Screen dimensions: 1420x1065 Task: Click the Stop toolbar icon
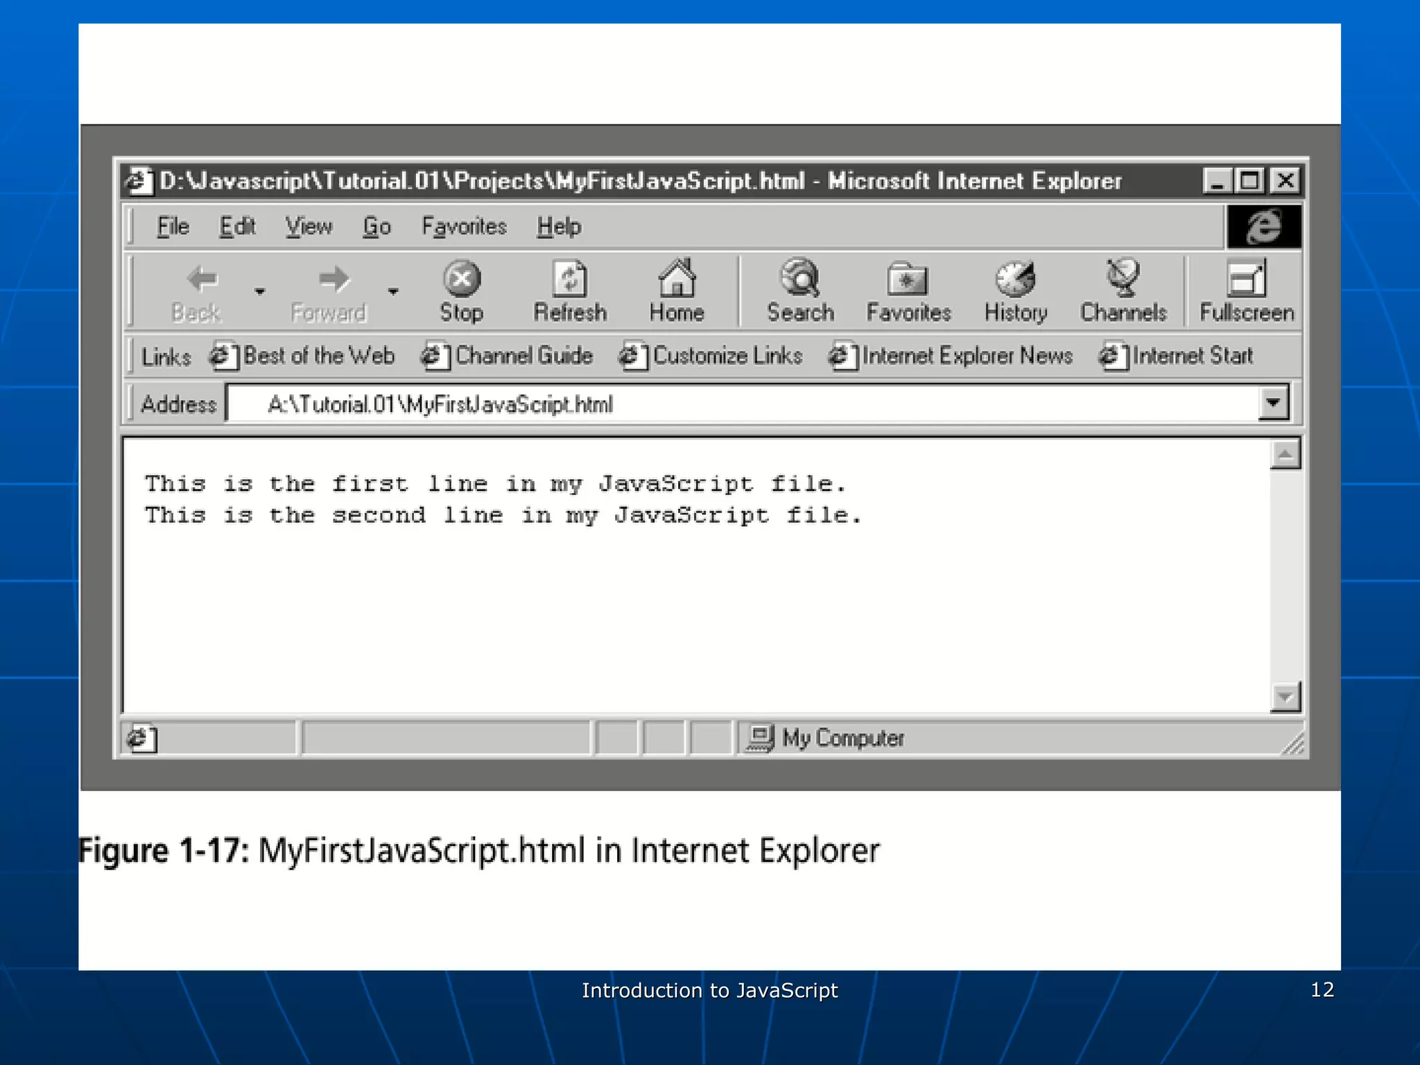click(462, 279)
